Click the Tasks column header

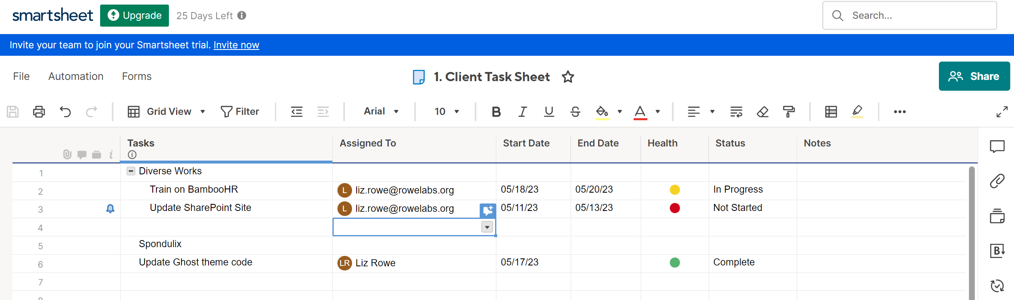226,144
